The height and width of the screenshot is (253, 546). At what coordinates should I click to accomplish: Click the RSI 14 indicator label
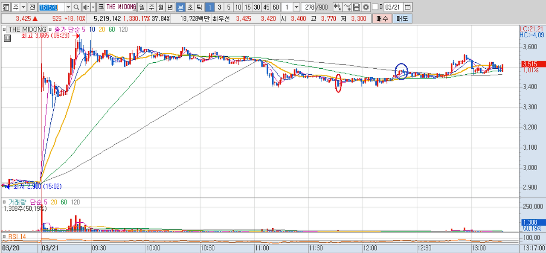17,236
